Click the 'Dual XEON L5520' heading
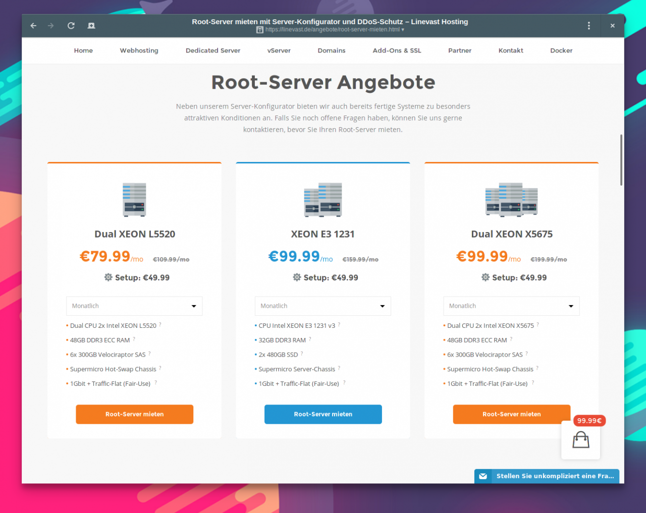The height and width of the screenshot is (513, 646). pos(135,234)
